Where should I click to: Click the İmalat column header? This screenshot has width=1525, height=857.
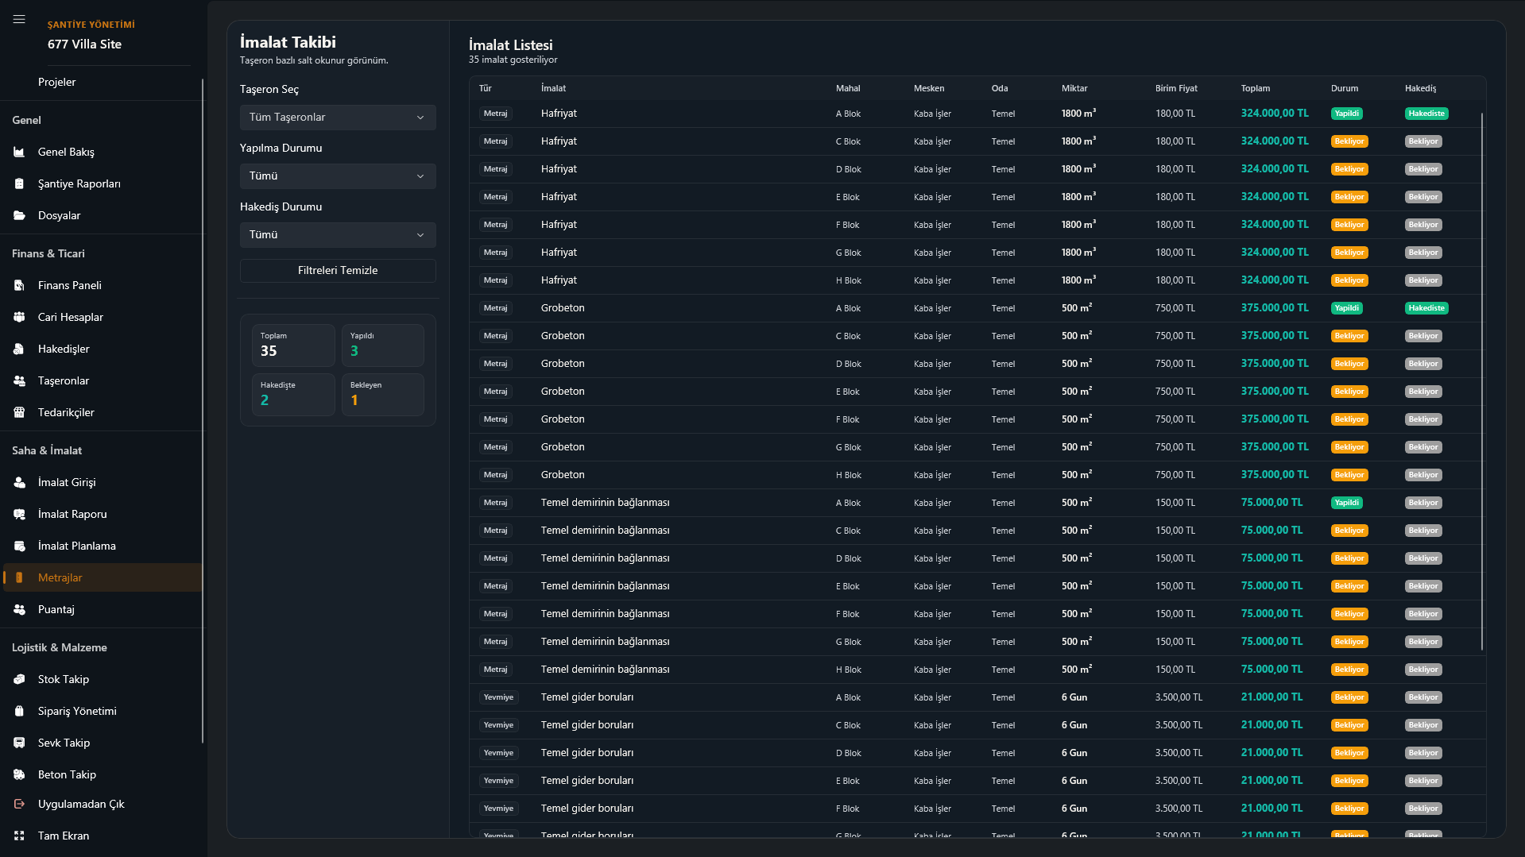[553, 88]
